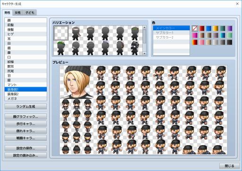Switch to the 女性 tab
Viewport: 242px width, 171px height.
coord(18,13)
